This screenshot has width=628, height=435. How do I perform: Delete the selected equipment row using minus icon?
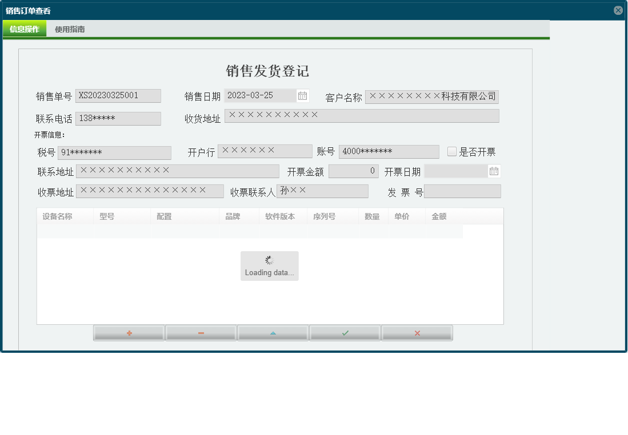pyautogui.click(x=201, y=332)
